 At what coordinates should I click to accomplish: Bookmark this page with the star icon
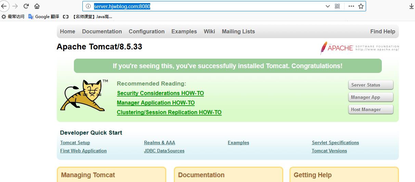click(x=361, y=6)
